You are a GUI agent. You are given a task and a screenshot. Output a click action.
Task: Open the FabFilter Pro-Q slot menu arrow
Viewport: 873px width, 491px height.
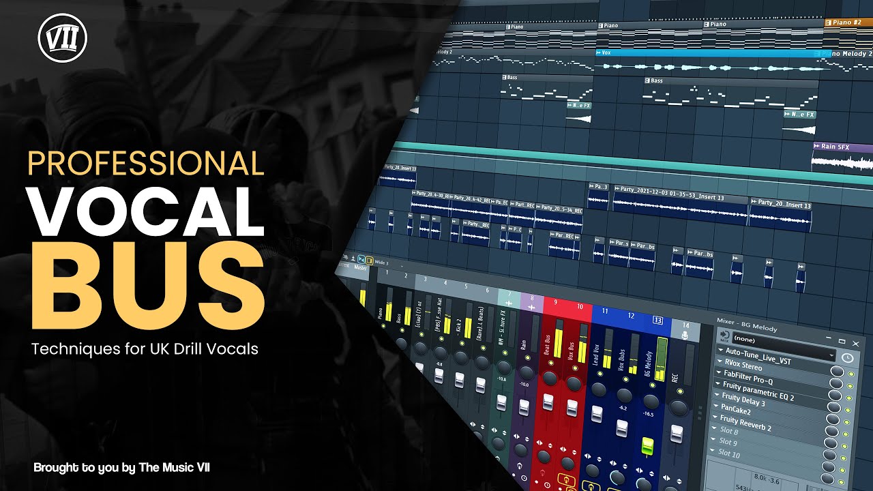[719, 372]
